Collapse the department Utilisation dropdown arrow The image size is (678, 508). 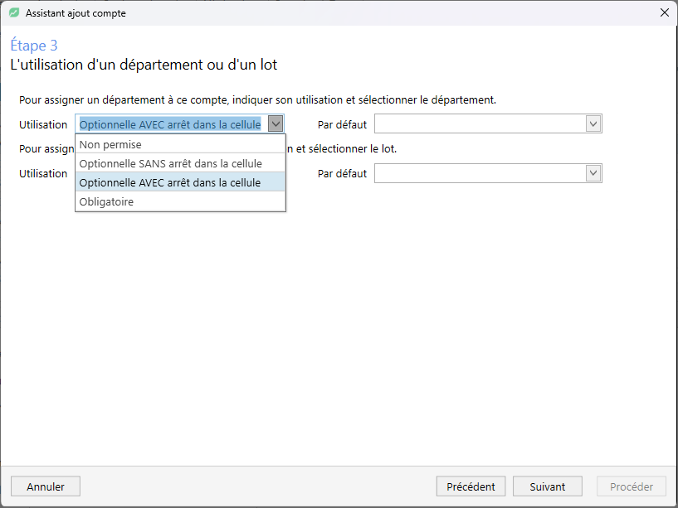coord(276,124)
